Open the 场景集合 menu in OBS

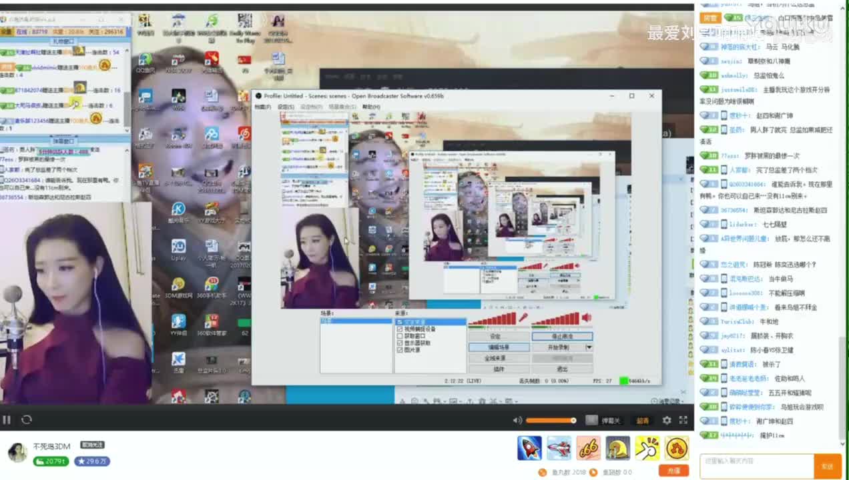(x=342, y=107)
